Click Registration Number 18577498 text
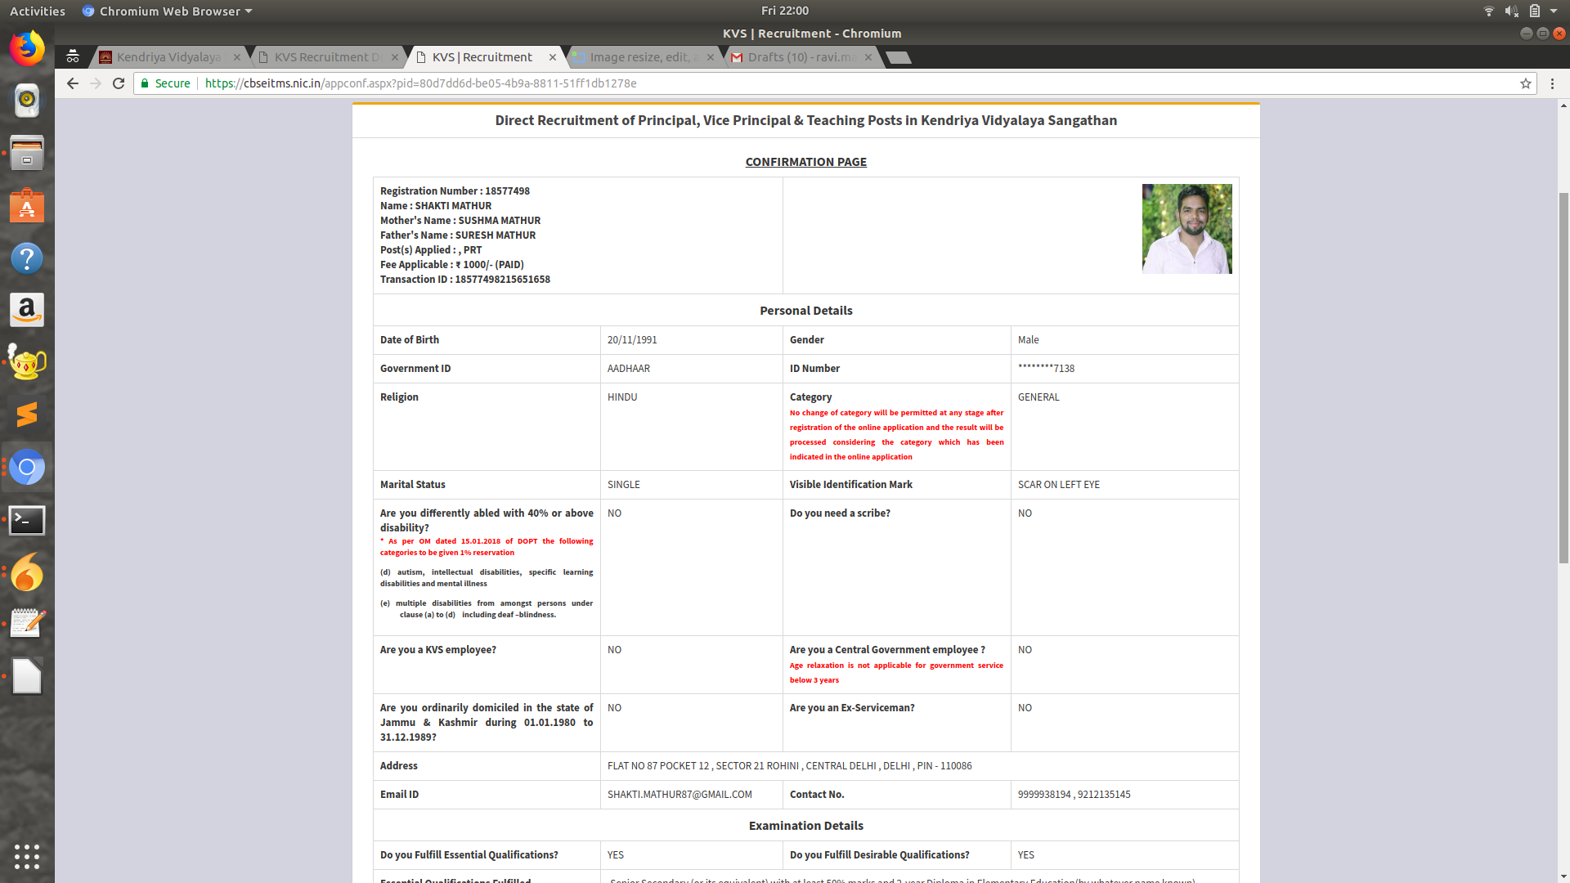Screen dimensions: 1570x883 [455, 191]
